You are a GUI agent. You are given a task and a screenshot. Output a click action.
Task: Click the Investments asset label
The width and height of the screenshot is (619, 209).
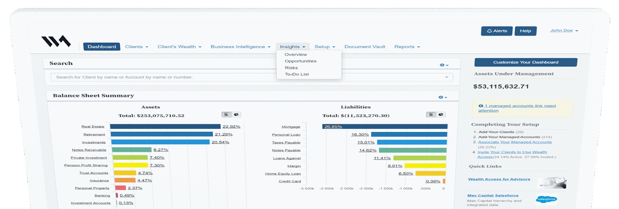click(x=94, y=143)
